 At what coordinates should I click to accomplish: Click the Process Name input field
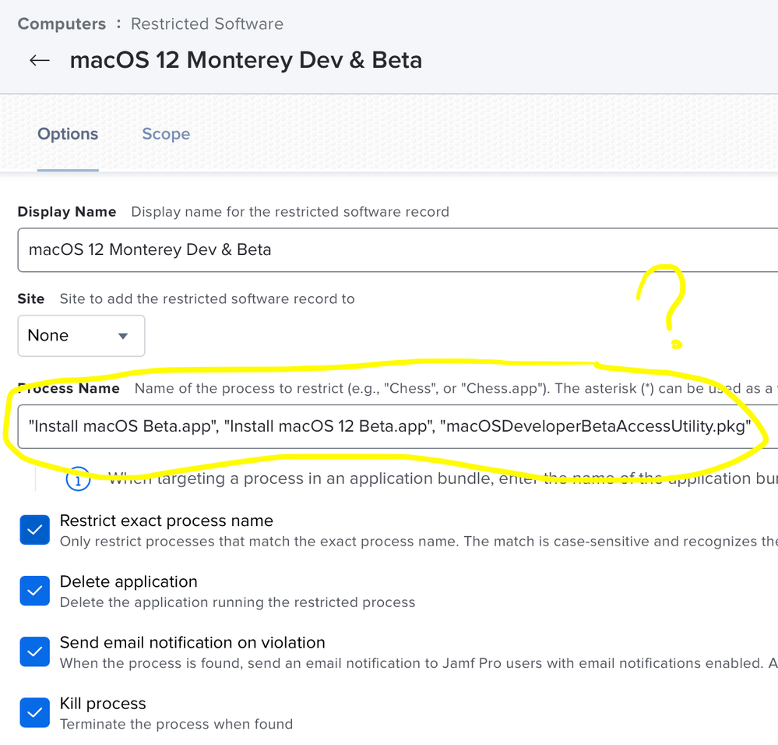[x=397, y=426]
